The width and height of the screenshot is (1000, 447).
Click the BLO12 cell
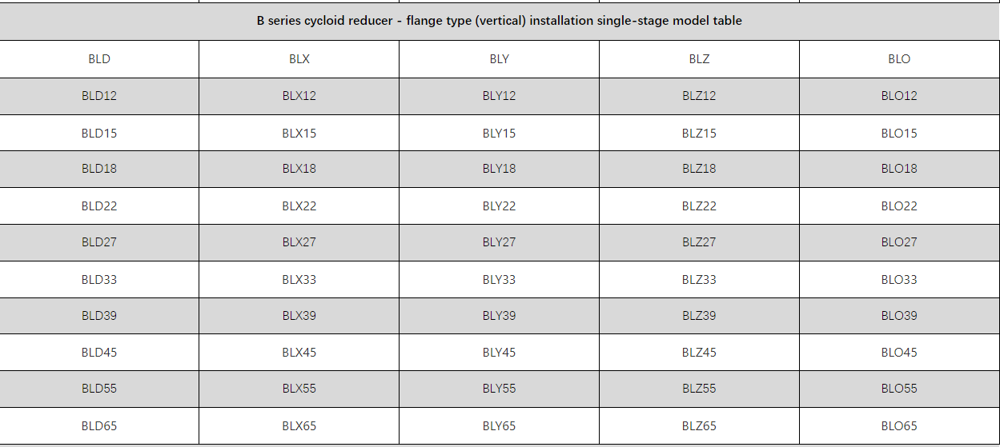(899, 96)
